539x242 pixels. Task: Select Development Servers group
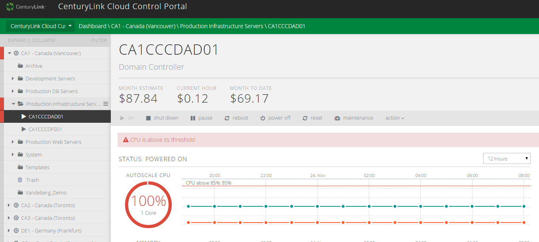(x=50, y=78)
